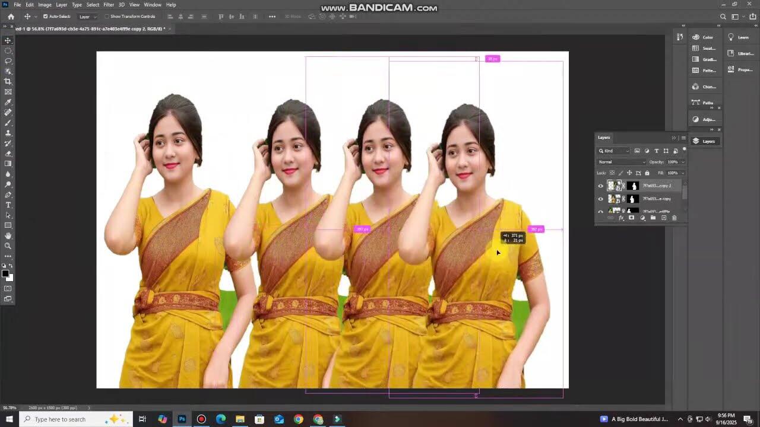
Task: Click the foreground color swatch
Action: tap(5, 273)
